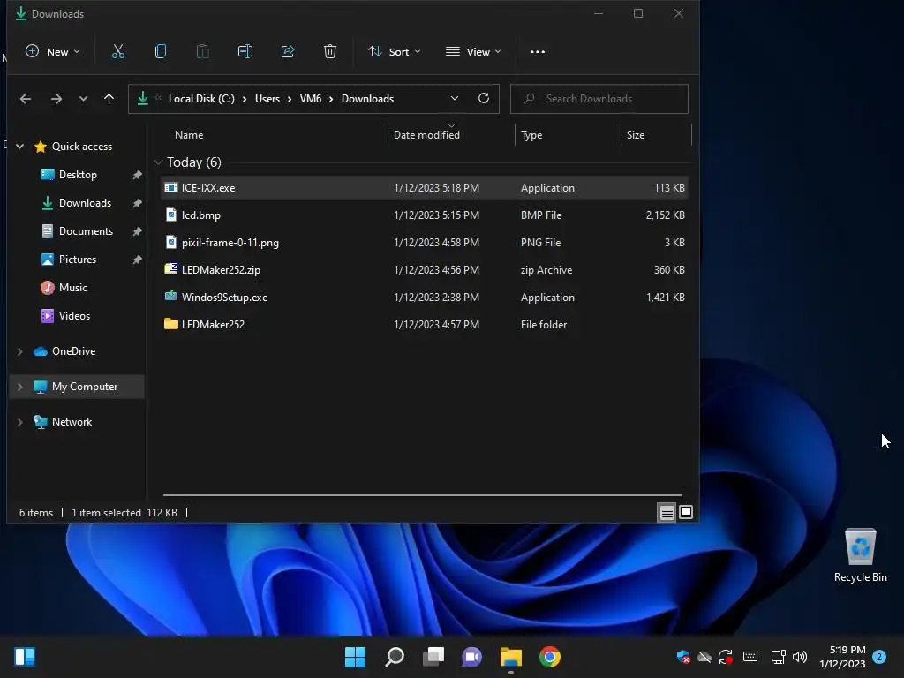Click VM6 breadcrumb in address bar
The height and width of the screenshot is (678, 904).
pyautogui.click(x=310, y=99)
